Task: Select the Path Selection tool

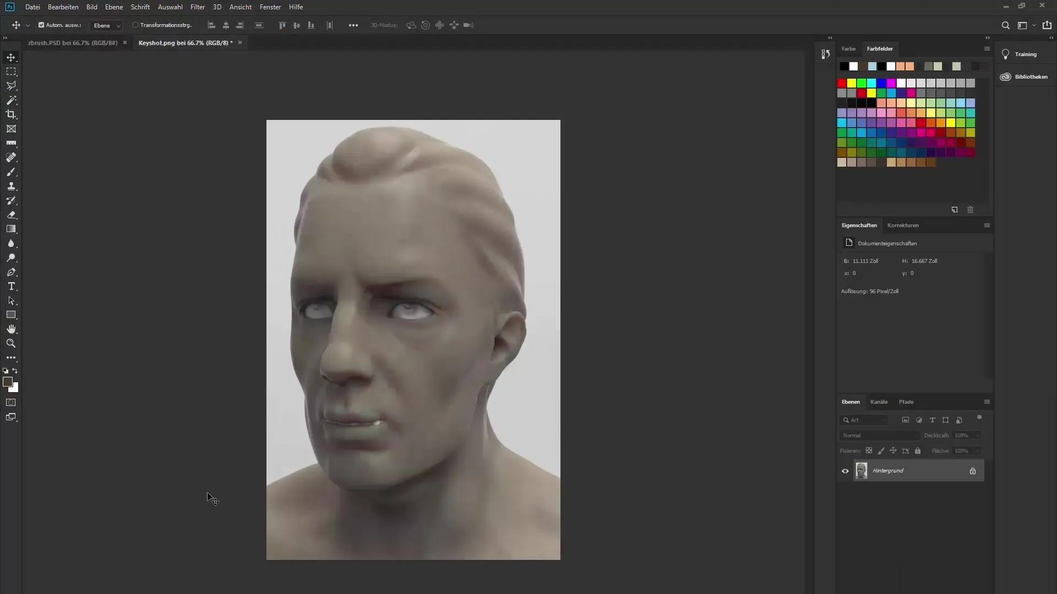Action: coord(11,301)
